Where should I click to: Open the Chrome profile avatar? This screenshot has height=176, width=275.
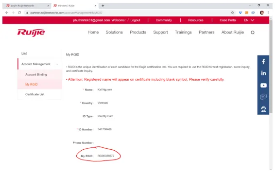262,13
